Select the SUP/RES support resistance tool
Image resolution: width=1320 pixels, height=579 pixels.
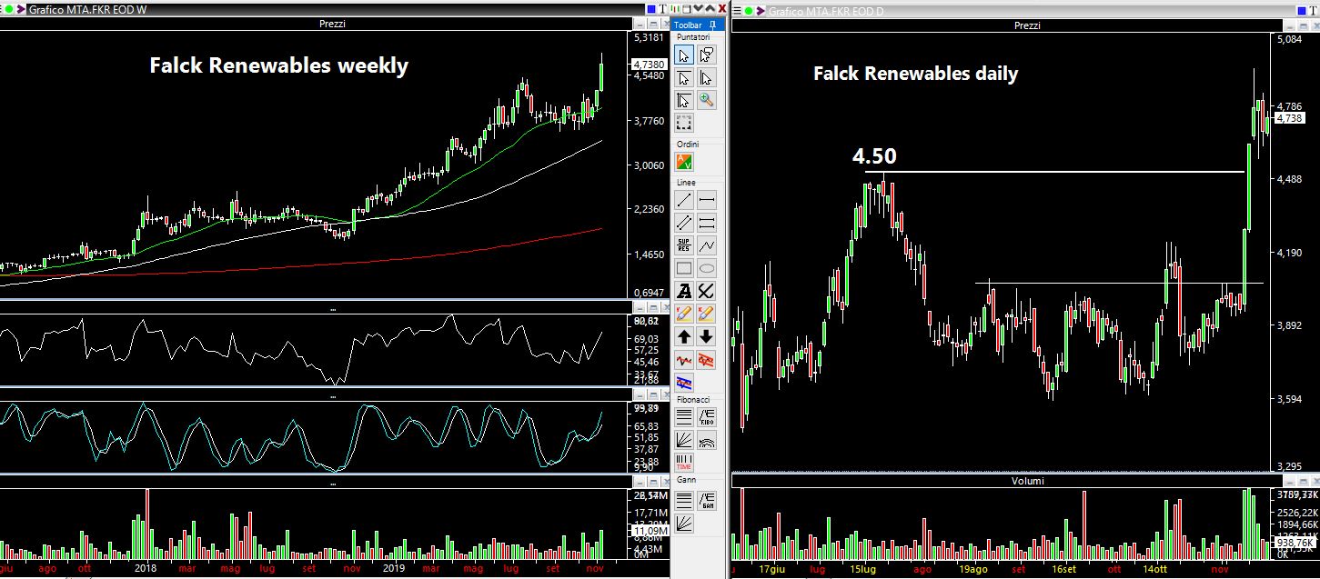(684, 245)
